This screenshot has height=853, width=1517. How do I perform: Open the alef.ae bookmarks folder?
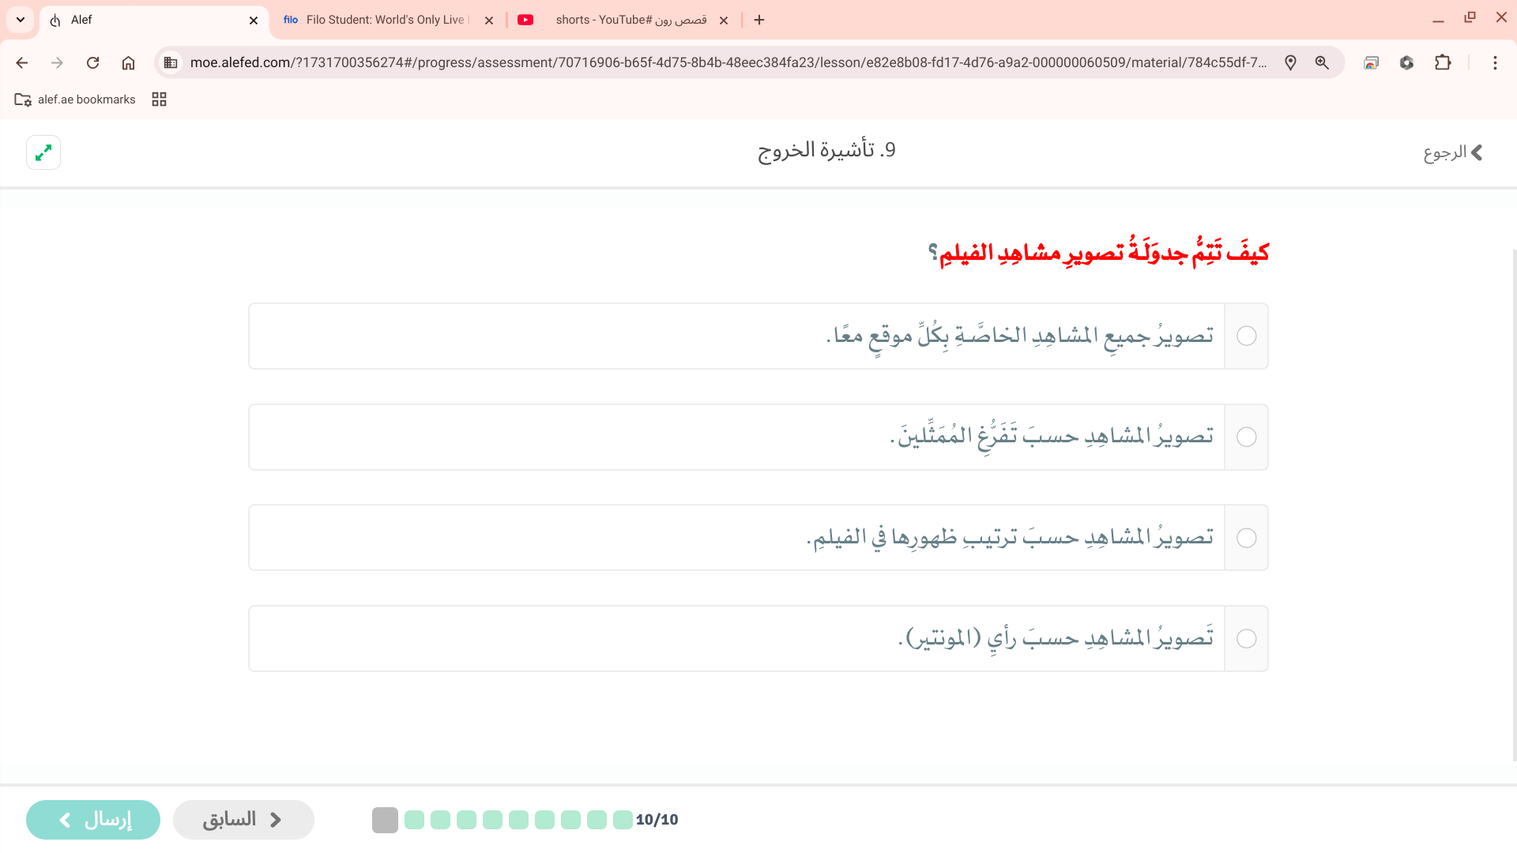[x=75, y=100]
